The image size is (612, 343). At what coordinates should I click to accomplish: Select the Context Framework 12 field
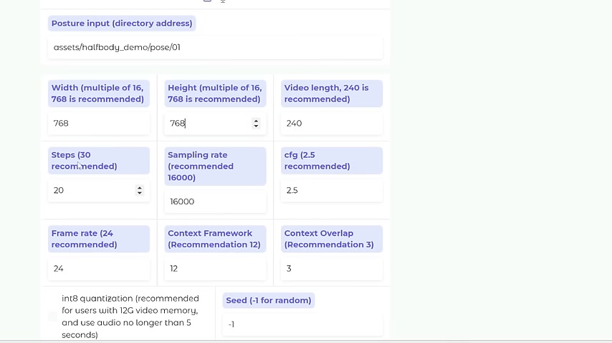pos(215,269)
